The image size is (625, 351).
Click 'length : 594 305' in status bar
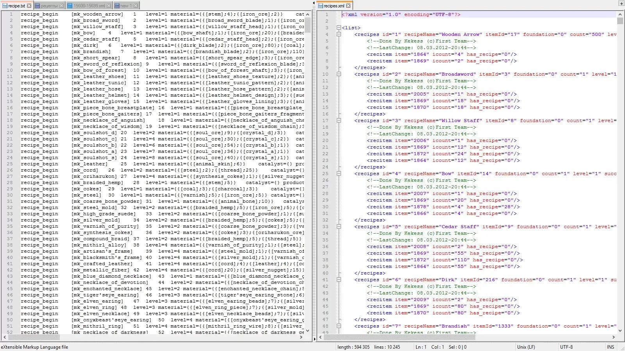pos(354,347)
